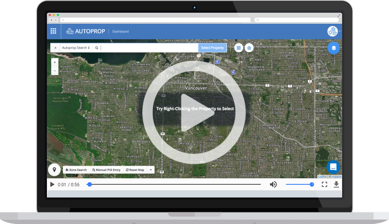Select the square drawing tool
Screen dimensions: 389x224
[238, 48]
